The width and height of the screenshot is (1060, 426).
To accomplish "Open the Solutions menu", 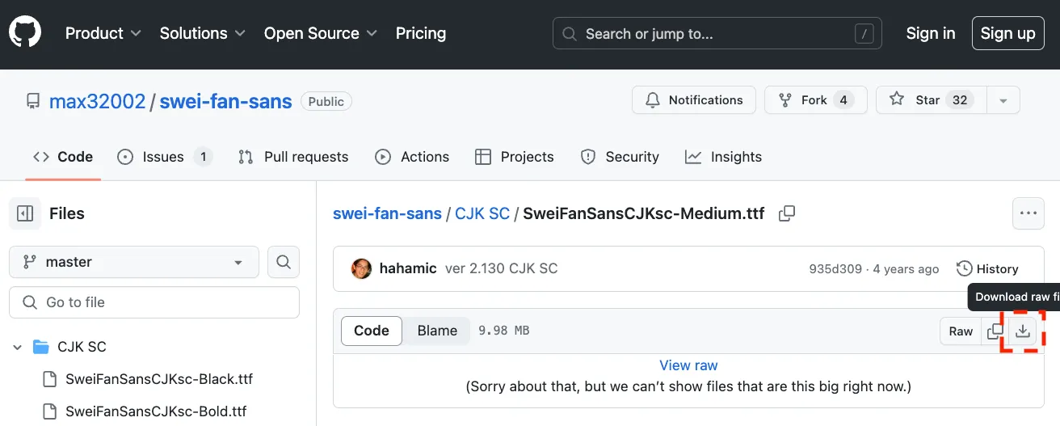I will (202, 33).
